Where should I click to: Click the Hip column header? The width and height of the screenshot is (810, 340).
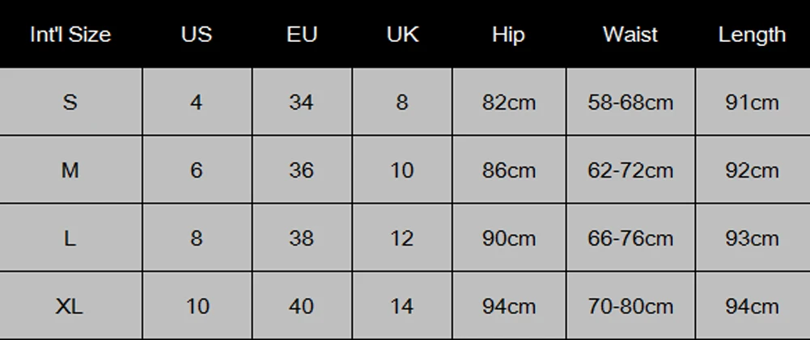coord(508,35)
